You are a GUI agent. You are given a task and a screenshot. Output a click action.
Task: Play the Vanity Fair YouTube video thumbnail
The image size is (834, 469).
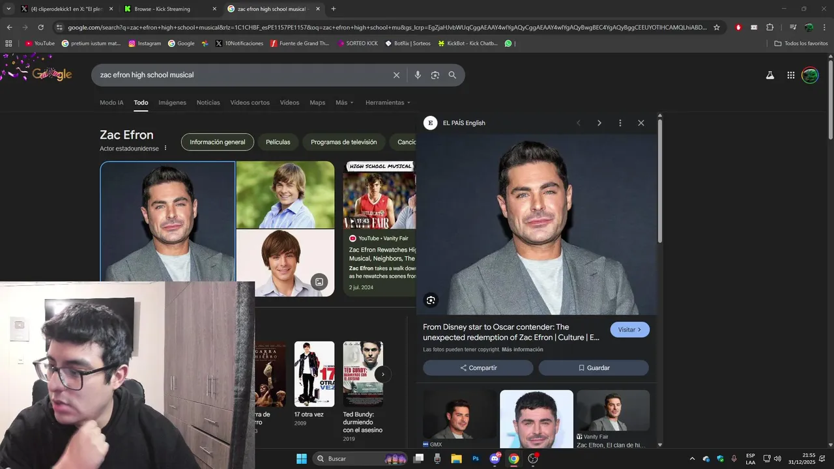[x=379, y=195]
